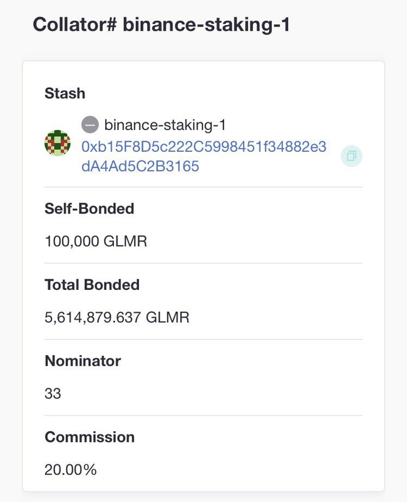
Task: Click the Self-Bonded label
Action: (x=90, y=208)
